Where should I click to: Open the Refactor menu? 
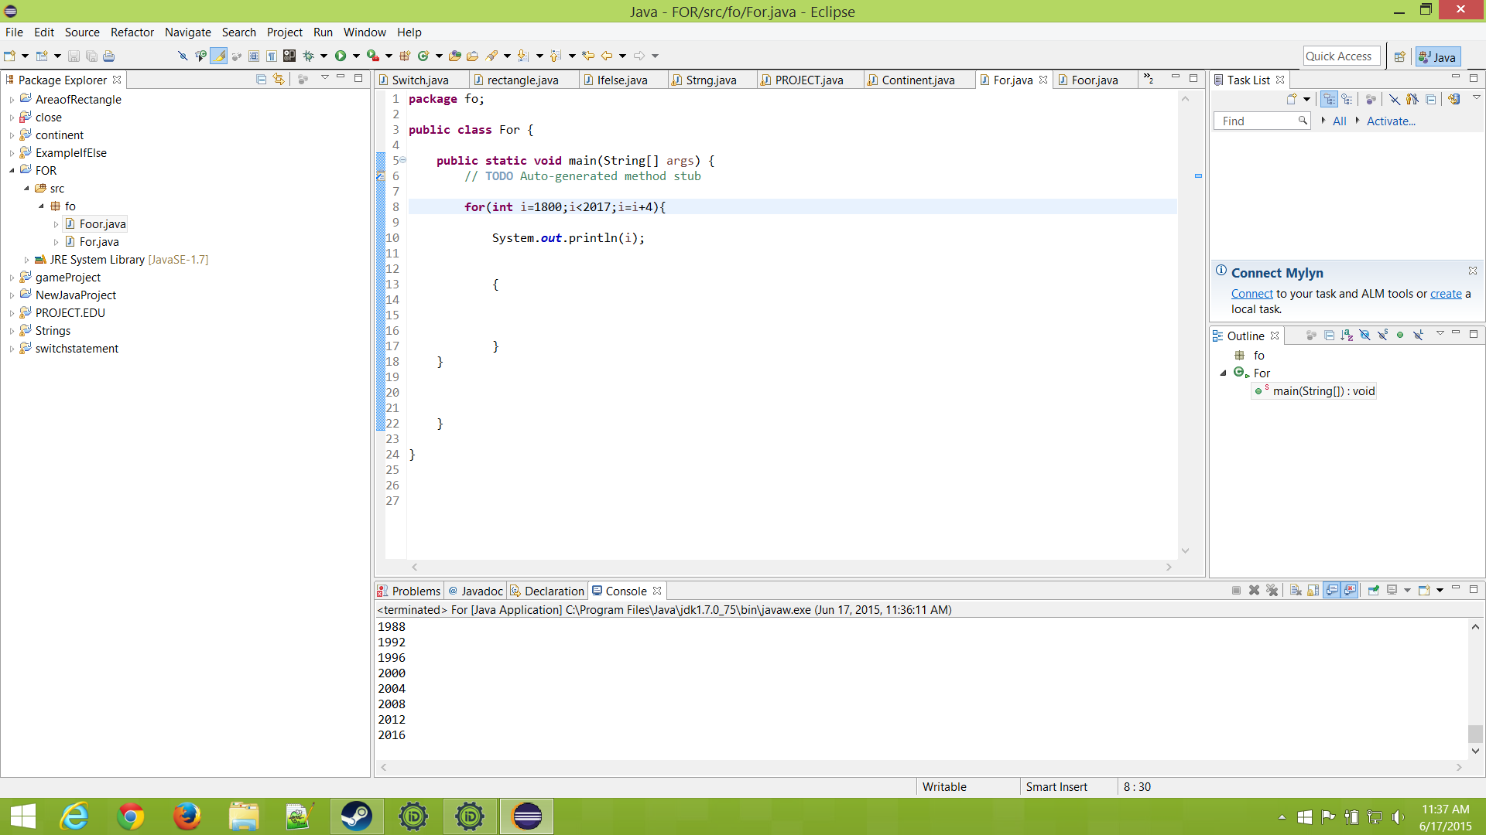[132, 32]
